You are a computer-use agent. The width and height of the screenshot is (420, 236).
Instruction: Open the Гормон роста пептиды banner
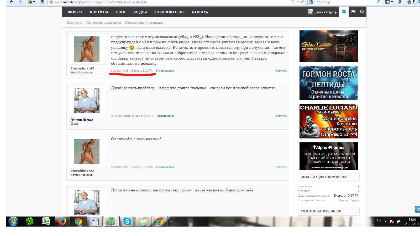pos(329,83)
